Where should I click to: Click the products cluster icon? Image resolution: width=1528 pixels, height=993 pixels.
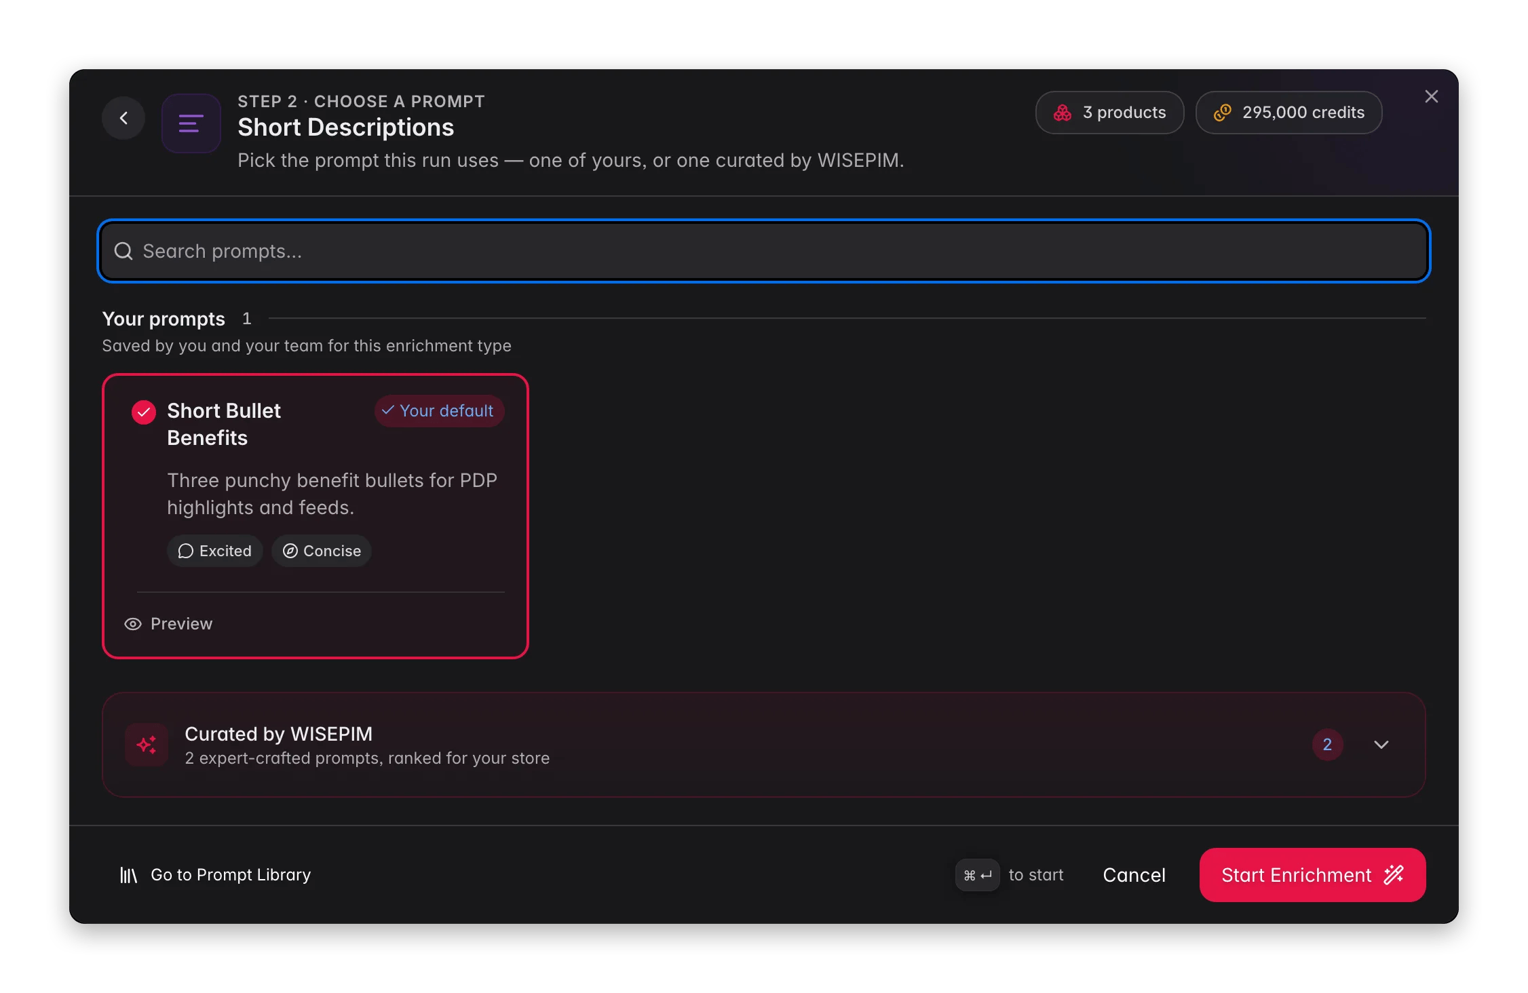click(x=1063, y=113)
